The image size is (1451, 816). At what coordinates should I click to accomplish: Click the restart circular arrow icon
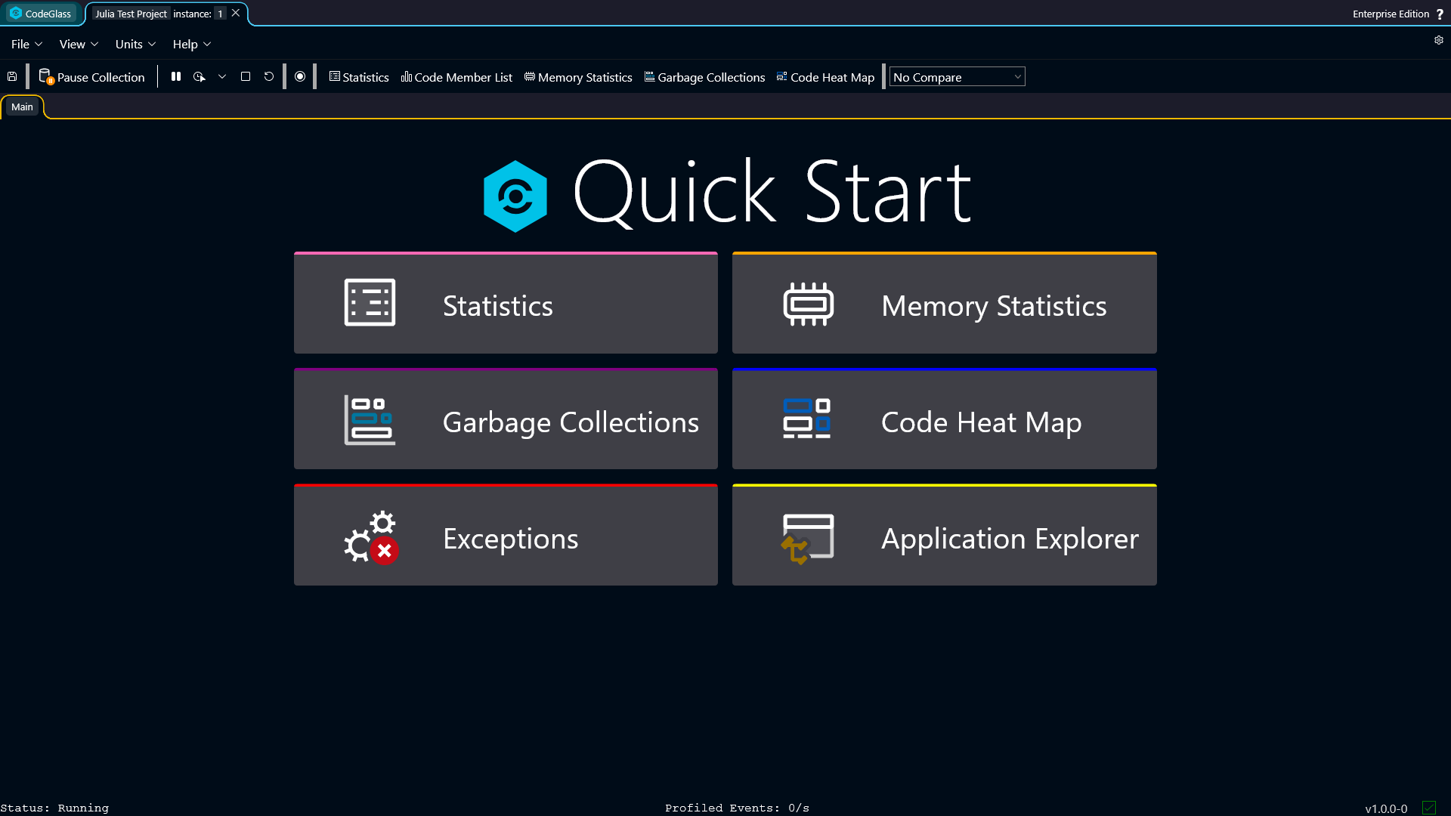pyautogui.click(x=269, y=76)
